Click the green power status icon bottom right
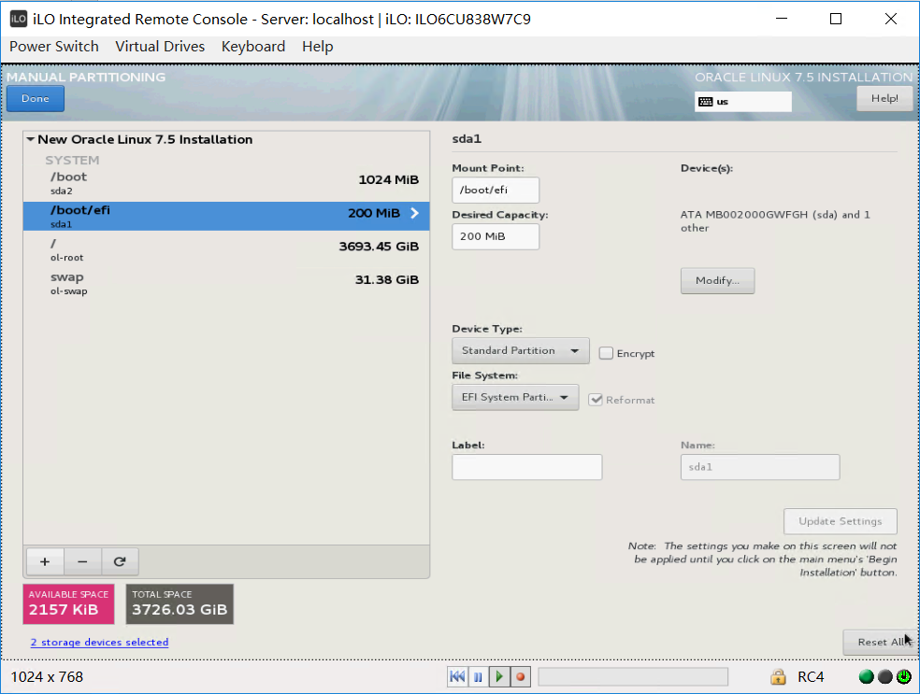Screen dimensions: 920x694 point(866,676)
